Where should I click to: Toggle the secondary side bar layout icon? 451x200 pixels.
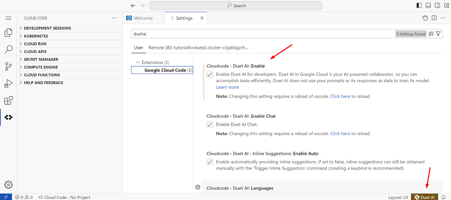click(437, 5)
